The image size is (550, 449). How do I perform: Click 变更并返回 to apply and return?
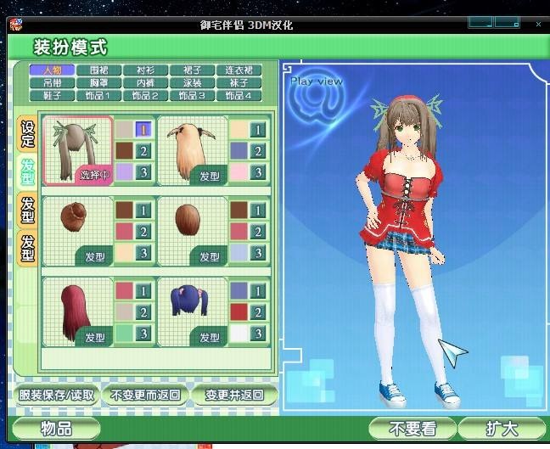pos(234,395)
